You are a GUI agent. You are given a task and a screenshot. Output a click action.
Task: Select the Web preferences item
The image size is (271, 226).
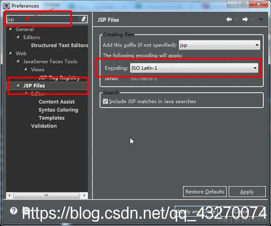pyautogui.click(x=21, y=53)
